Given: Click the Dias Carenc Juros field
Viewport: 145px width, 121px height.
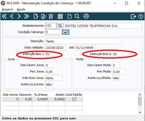Looking at the screenshot, I should pos(49,65).
